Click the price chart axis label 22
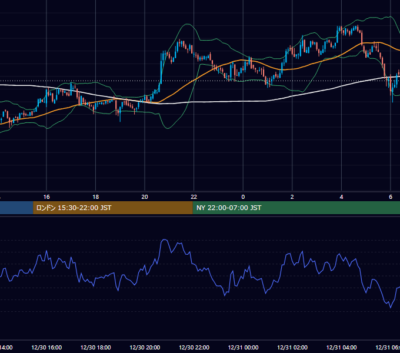The width and height of the screenshot is (400, 353). (x=194, y=197)
